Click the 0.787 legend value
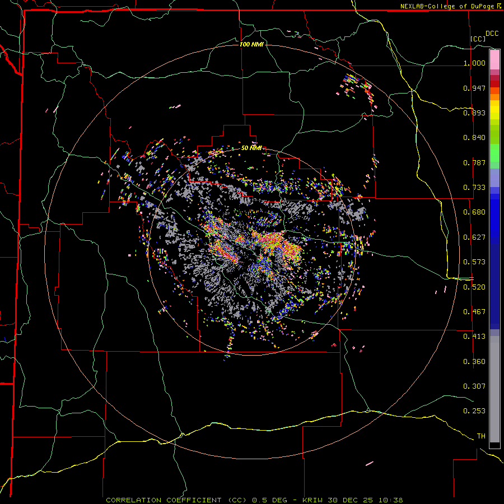The height and width of the screenshot is (504, 504). point(474,162)
